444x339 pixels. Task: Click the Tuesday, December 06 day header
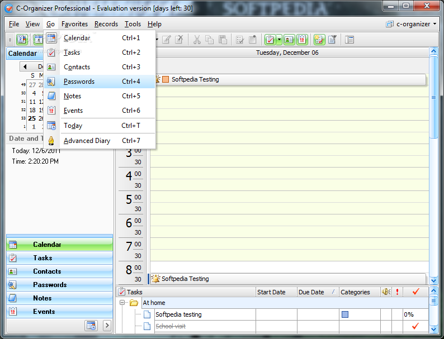(287, 52)
